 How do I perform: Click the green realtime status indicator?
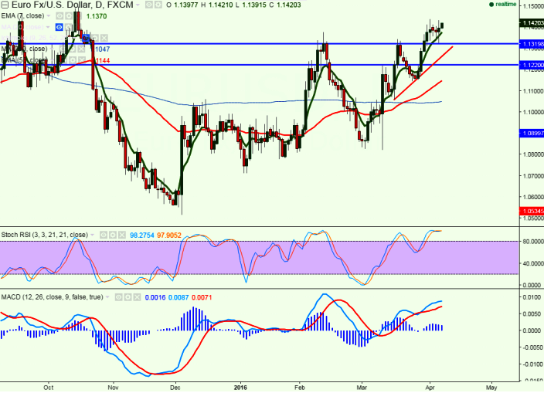[x=502, y=5]
